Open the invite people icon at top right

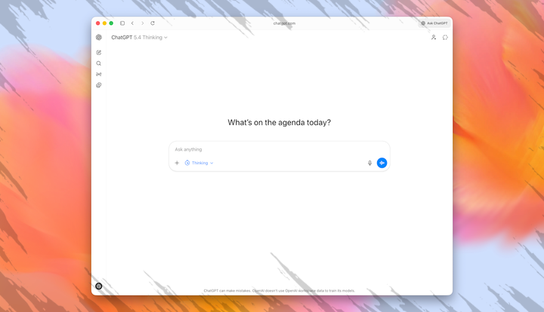click(434, 38)
